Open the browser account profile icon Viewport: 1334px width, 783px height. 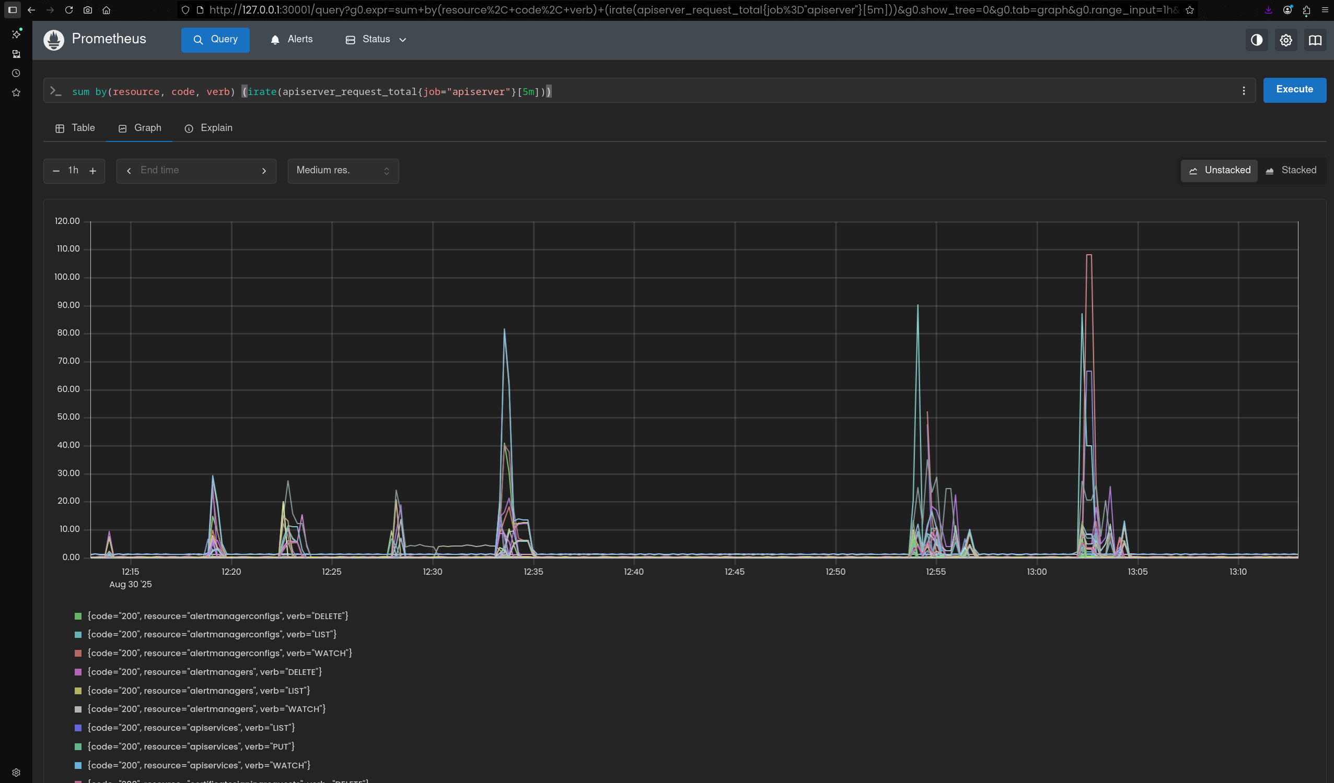tap(1287, 10)
